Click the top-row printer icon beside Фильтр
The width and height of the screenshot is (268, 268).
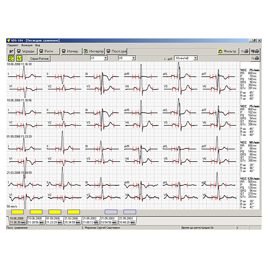(245, 51)
